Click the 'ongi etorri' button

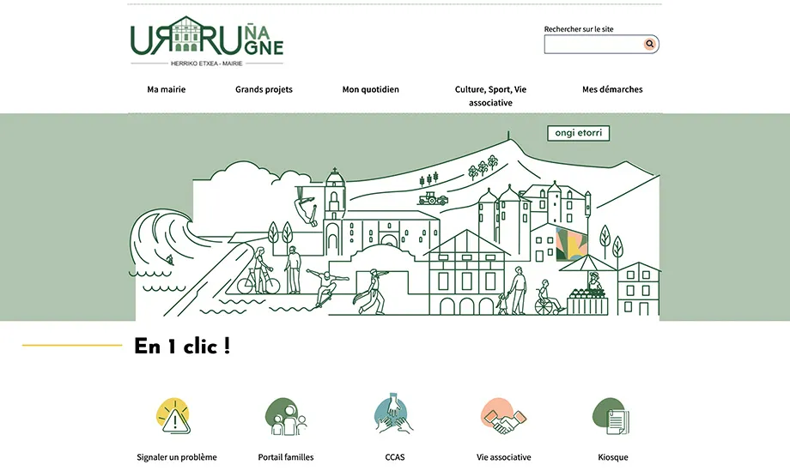(579, 133)
